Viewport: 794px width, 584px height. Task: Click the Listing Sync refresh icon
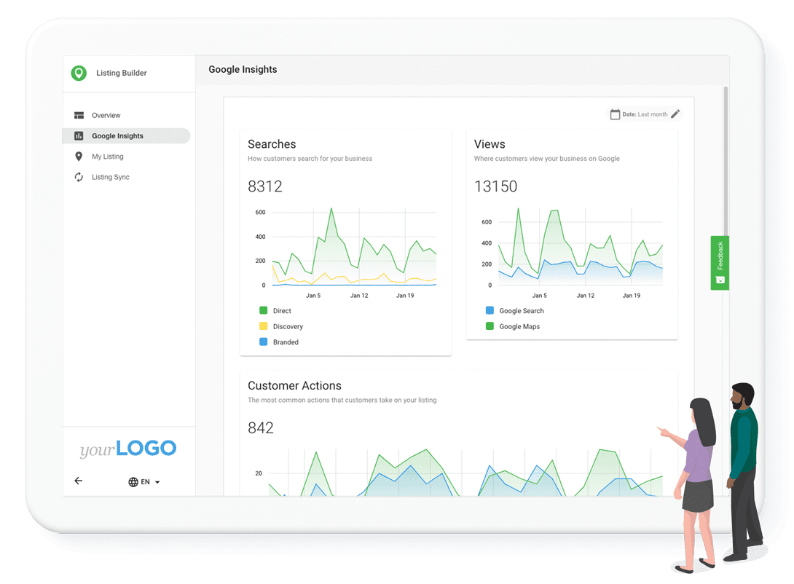[79, 177]
